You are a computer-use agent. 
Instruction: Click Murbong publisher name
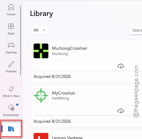tap(60, 54)
